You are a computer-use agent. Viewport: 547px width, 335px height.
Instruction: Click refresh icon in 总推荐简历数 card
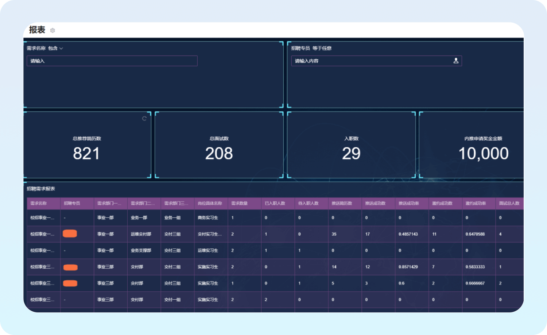click(x=144, y=119)
